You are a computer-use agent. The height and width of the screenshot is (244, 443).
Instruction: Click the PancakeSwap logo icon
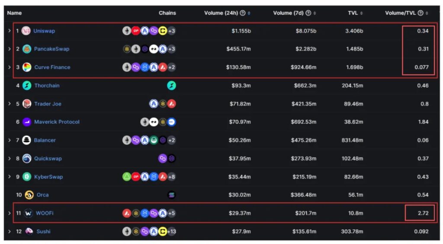(x=26, y=49)
